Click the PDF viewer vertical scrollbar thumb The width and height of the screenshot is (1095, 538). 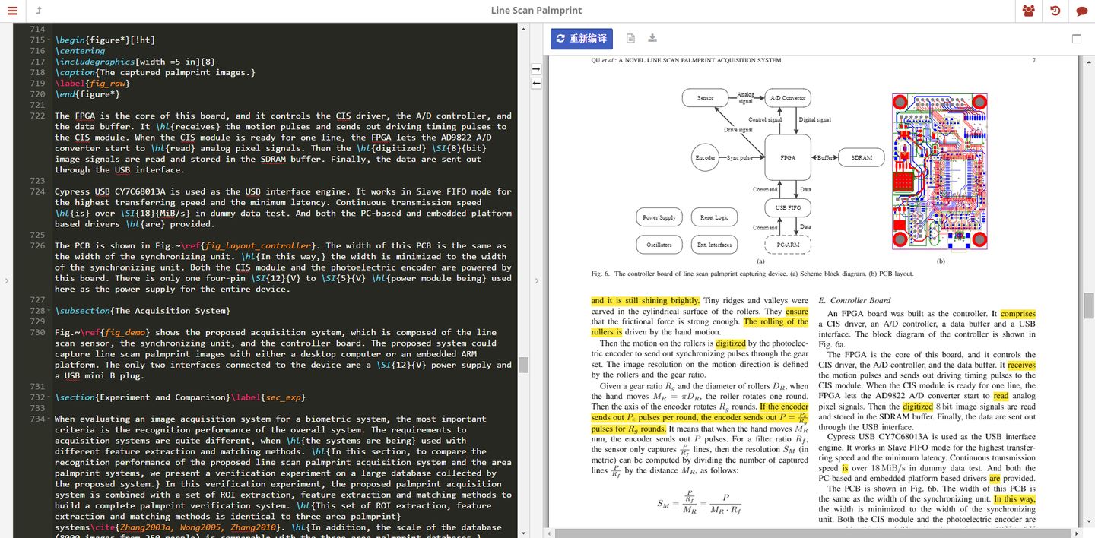1088,305
